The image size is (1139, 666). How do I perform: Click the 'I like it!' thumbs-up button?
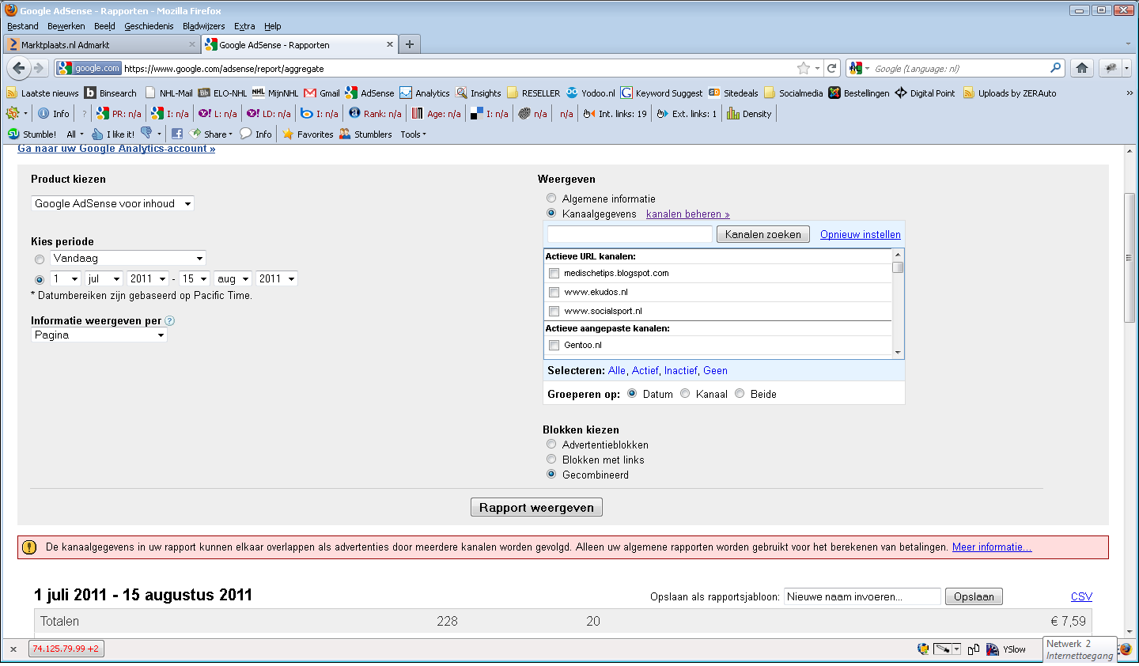point(113,134)
